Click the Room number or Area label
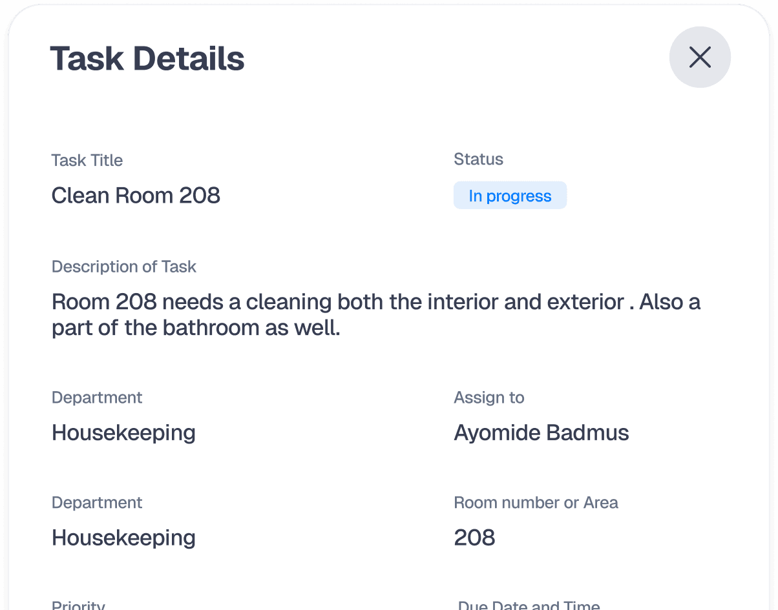 (536, 502)
